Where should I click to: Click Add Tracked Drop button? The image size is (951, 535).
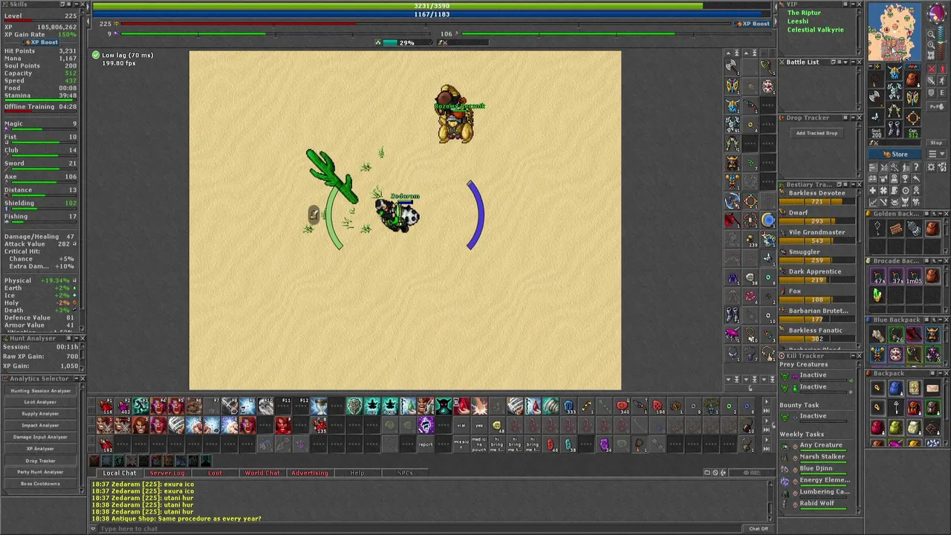pos(817,133)
